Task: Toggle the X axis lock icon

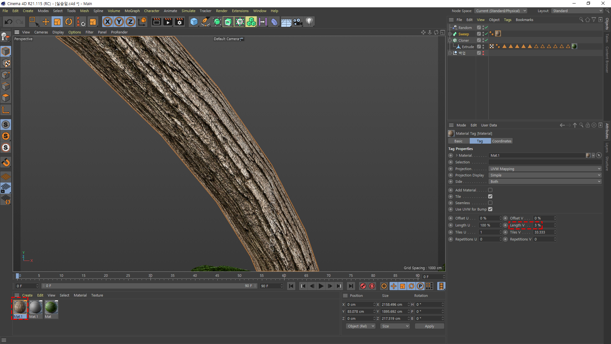Action: pyautogui.click(x=108, y=22)
